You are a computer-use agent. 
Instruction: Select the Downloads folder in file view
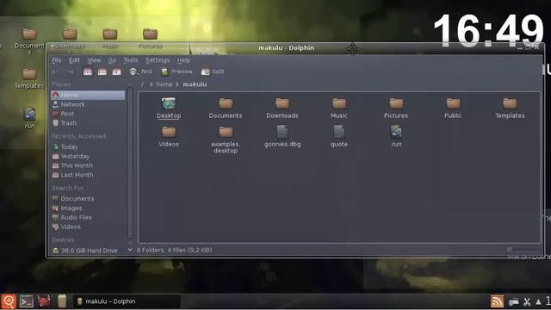point(282,108)
